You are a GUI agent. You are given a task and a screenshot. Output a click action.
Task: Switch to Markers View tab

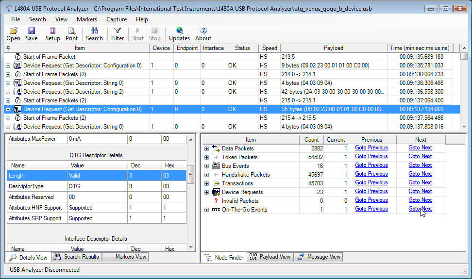tap(125, 257)
